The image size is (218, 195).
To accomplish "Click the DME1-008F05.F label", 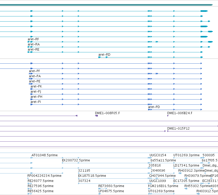I will pyautogui.click(x=108, y=113).
